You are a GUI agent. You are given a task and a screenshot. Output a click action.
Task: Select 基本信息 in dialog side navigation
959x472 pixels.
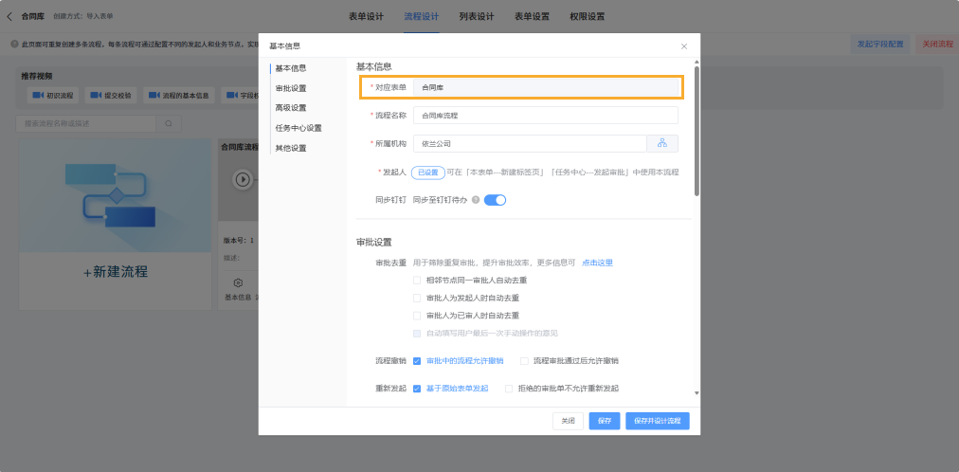click(x=291, y=68)
